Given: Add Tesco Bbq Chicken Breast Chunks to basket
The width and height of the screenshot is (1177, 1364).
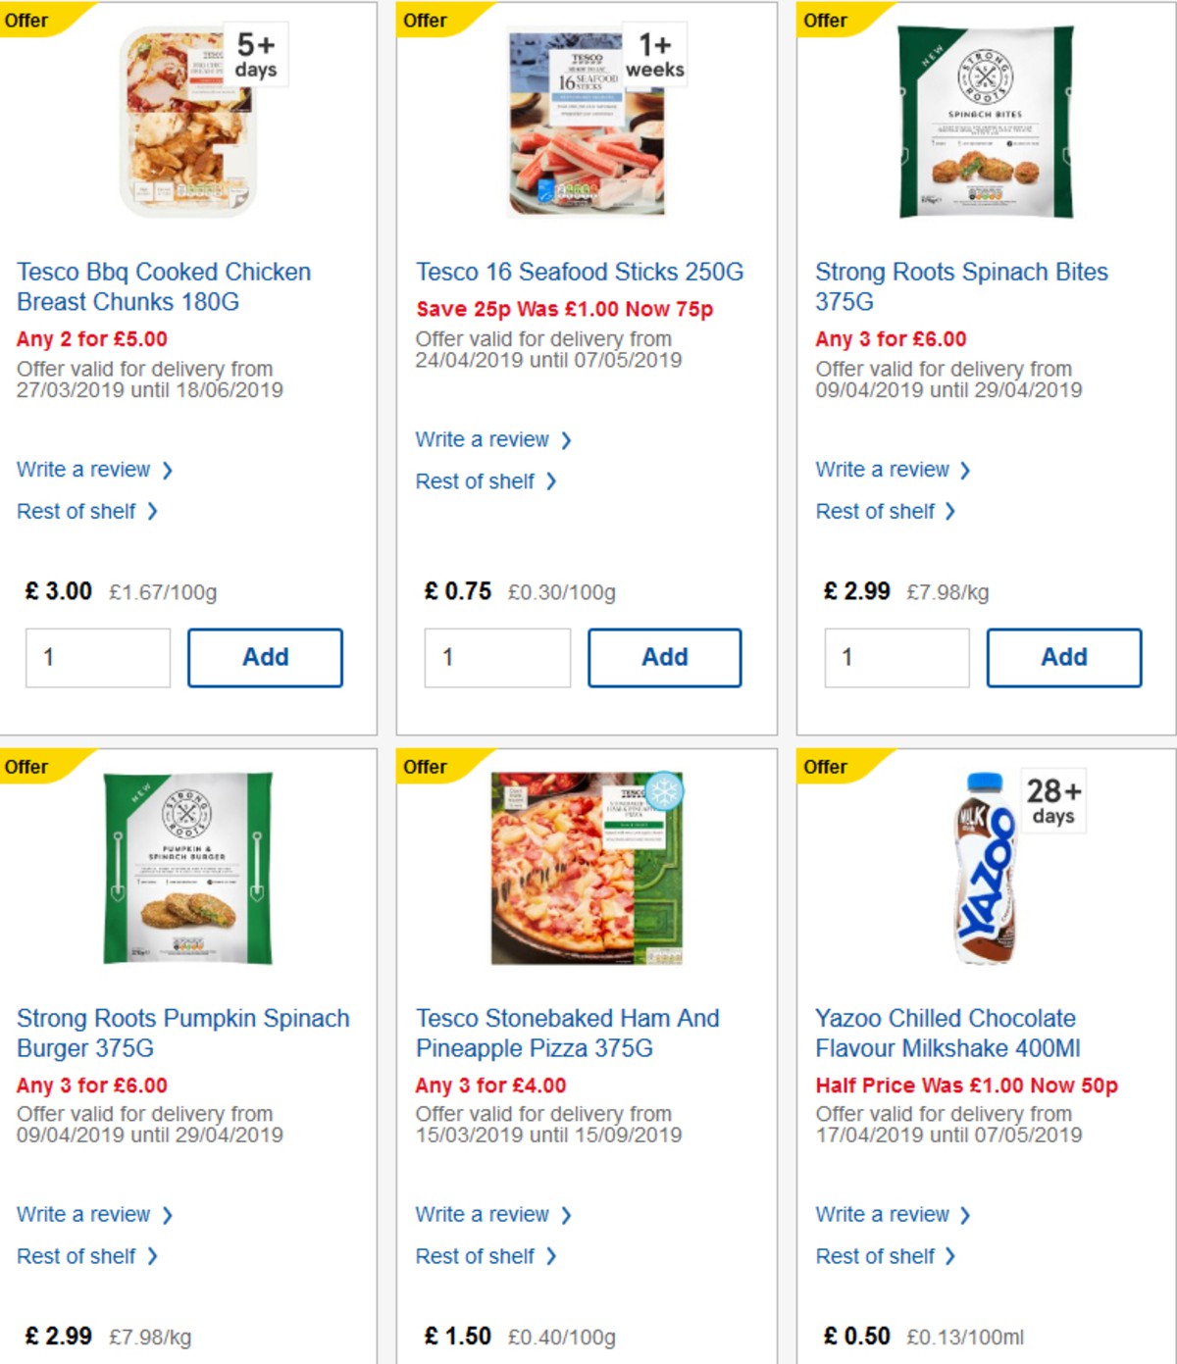Looking at the screenshot, I should tap(264, 657).
